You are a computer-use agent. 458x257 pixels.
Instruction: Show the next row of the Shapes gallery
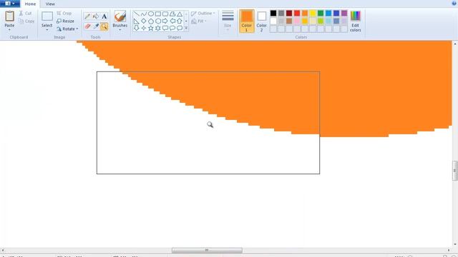click(x=186, y=21)
